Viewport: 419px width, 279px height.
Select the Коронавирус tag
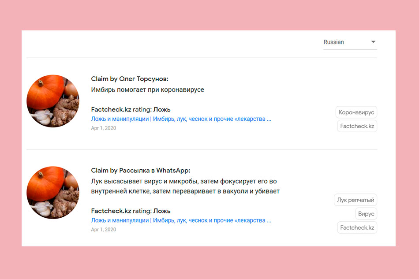pyautogui.click(x=356, y=112)
